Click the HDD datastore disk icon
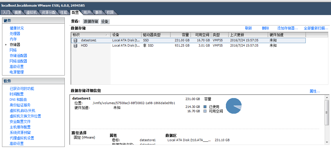Viewport: 331px width, 151px height. pyautogui.click(x=75, y=45)
